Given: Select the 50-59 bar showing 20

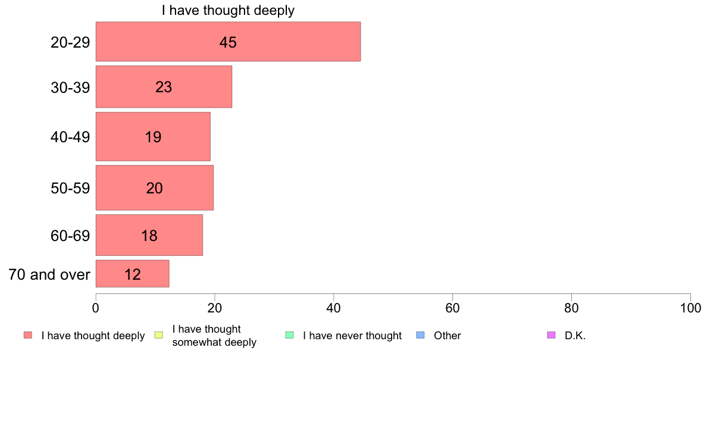Looking at the screenshot, I should 155,187.
